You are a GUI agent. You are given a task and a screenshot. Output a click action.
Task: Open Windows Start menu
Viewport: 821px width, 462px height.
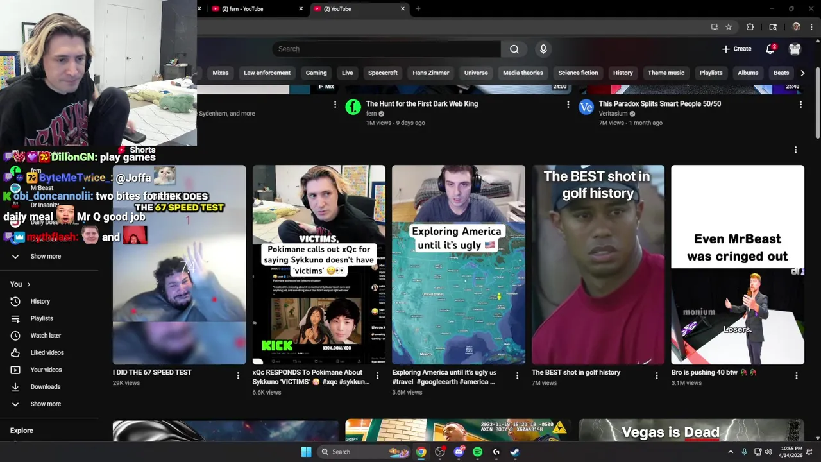point(306,452)
